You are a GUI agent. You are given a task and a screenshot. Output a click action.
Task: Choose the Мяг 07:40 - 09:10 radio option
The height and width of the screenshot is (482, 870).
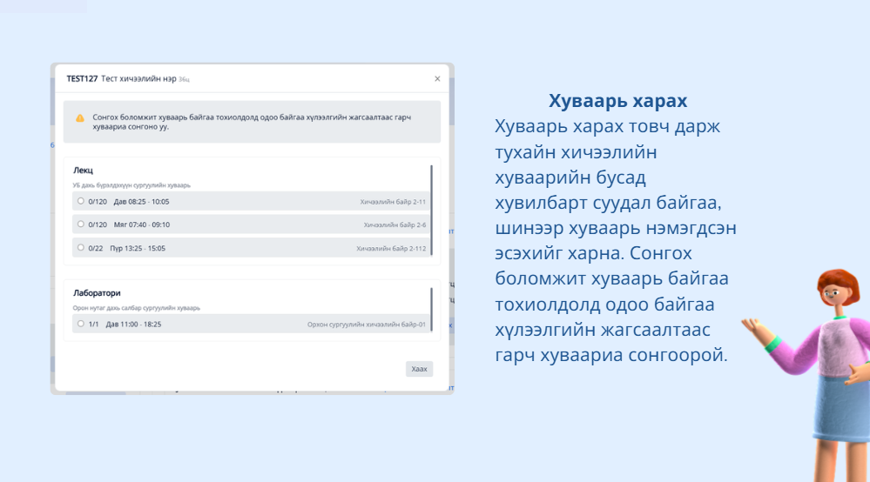pyautogui.click(x=81, y=224)
